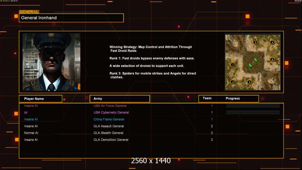This screenshot has width=302, height=170.
Task: Click team number for GLA Stealth General
Action: (x=212, y=133)
